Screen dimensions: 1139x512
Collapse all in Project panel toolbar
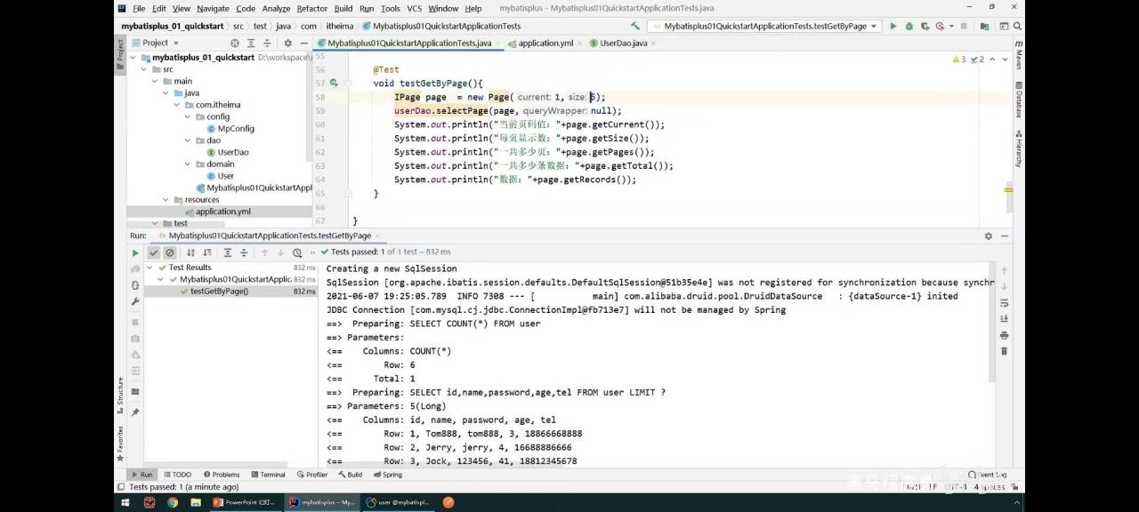[x=268, y=43]
